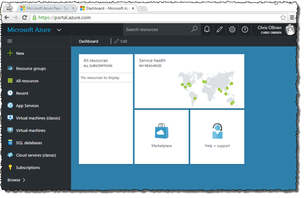Image resolution: width=304 pixels, height=198 pixels.
Task: Open a new browser tab
Action: 143,8
